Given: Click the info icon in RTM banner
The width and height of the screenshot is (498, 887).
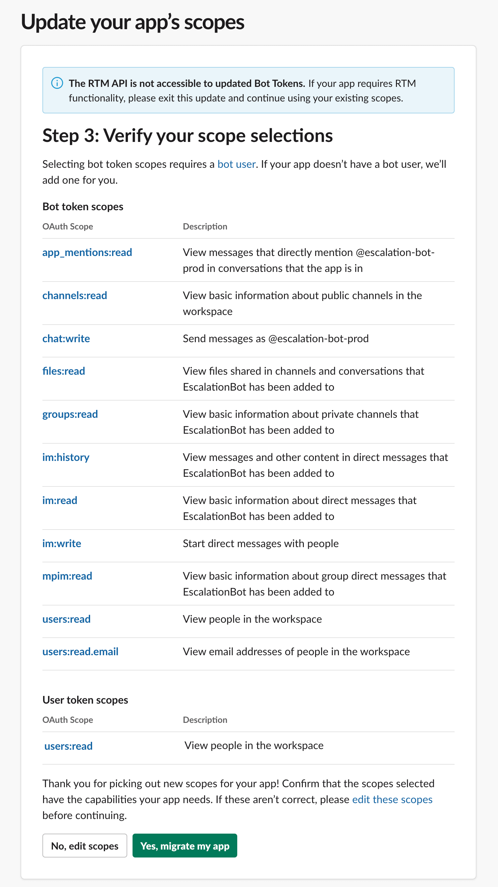Looking at the screenshot, I should [57, 83].
